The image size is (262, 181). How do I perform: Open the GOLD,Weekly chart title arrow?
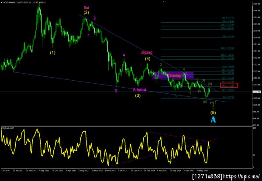[x=1, y=3]
